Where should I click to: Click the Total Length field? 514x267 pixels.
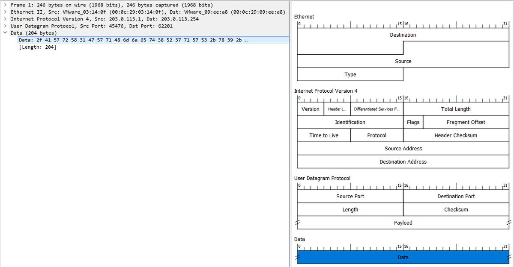click(456, 109)
